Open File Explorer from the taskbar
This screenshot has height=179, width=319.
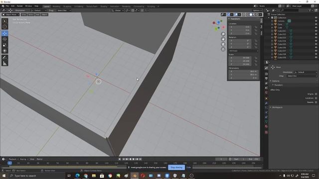click(94, 176)
